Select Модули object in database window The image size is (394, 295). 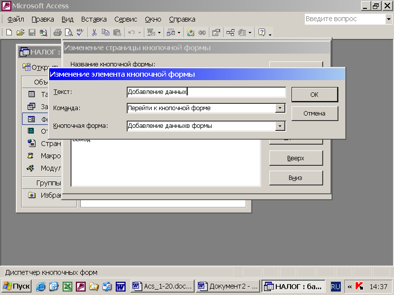point(44,168)
